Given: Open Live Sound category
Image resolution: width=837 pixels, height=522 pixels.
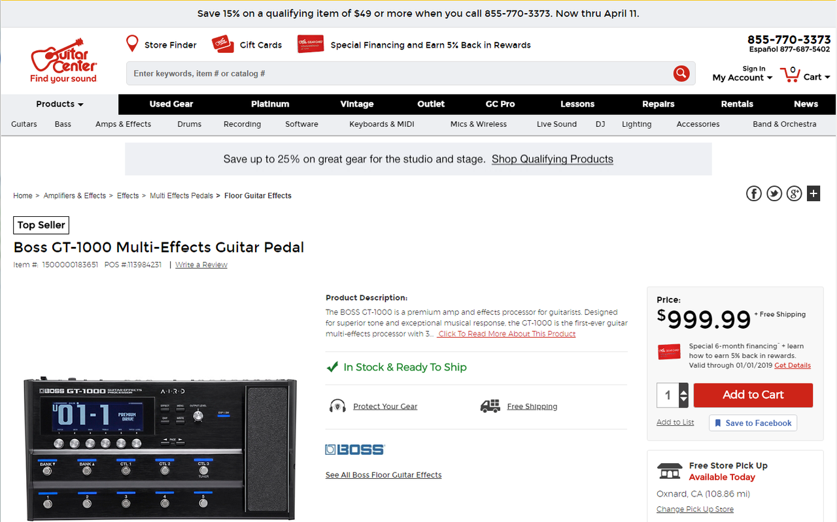Looking at the screenshot, I should point(556,124).
